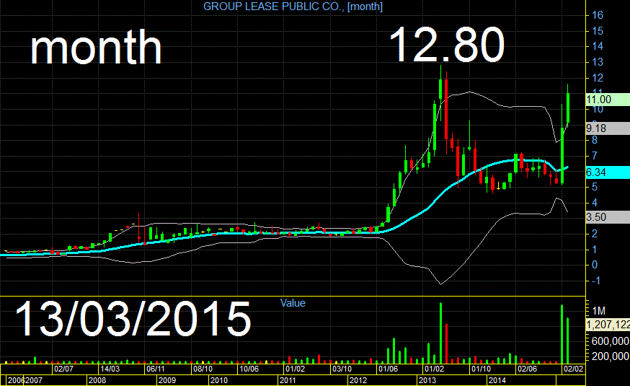This screenshot has width=630, height=386.
Task: Click the 14 price axis label
Action: pyautogui.click(x=598, y=46)
